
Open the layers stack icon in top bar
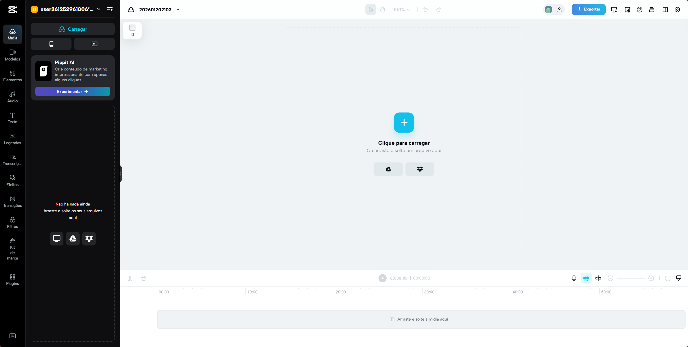tap(652, 10)
